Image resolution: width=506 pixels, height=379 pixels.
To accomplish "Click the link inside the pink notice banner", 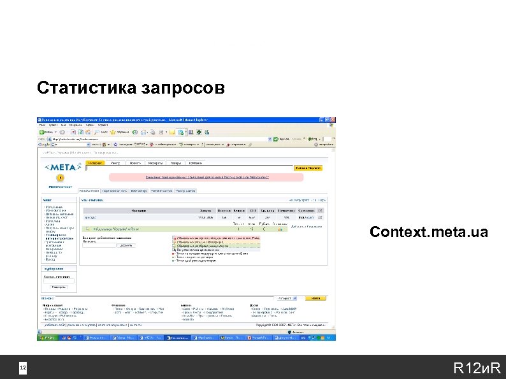I will (x=207, y=177).
